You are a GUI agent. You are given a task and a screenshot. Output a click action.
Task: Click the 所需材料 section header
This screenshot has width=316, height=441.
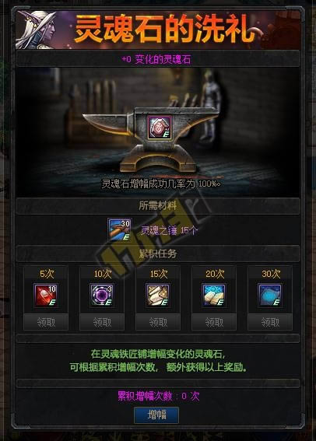(x=157, y=206)
